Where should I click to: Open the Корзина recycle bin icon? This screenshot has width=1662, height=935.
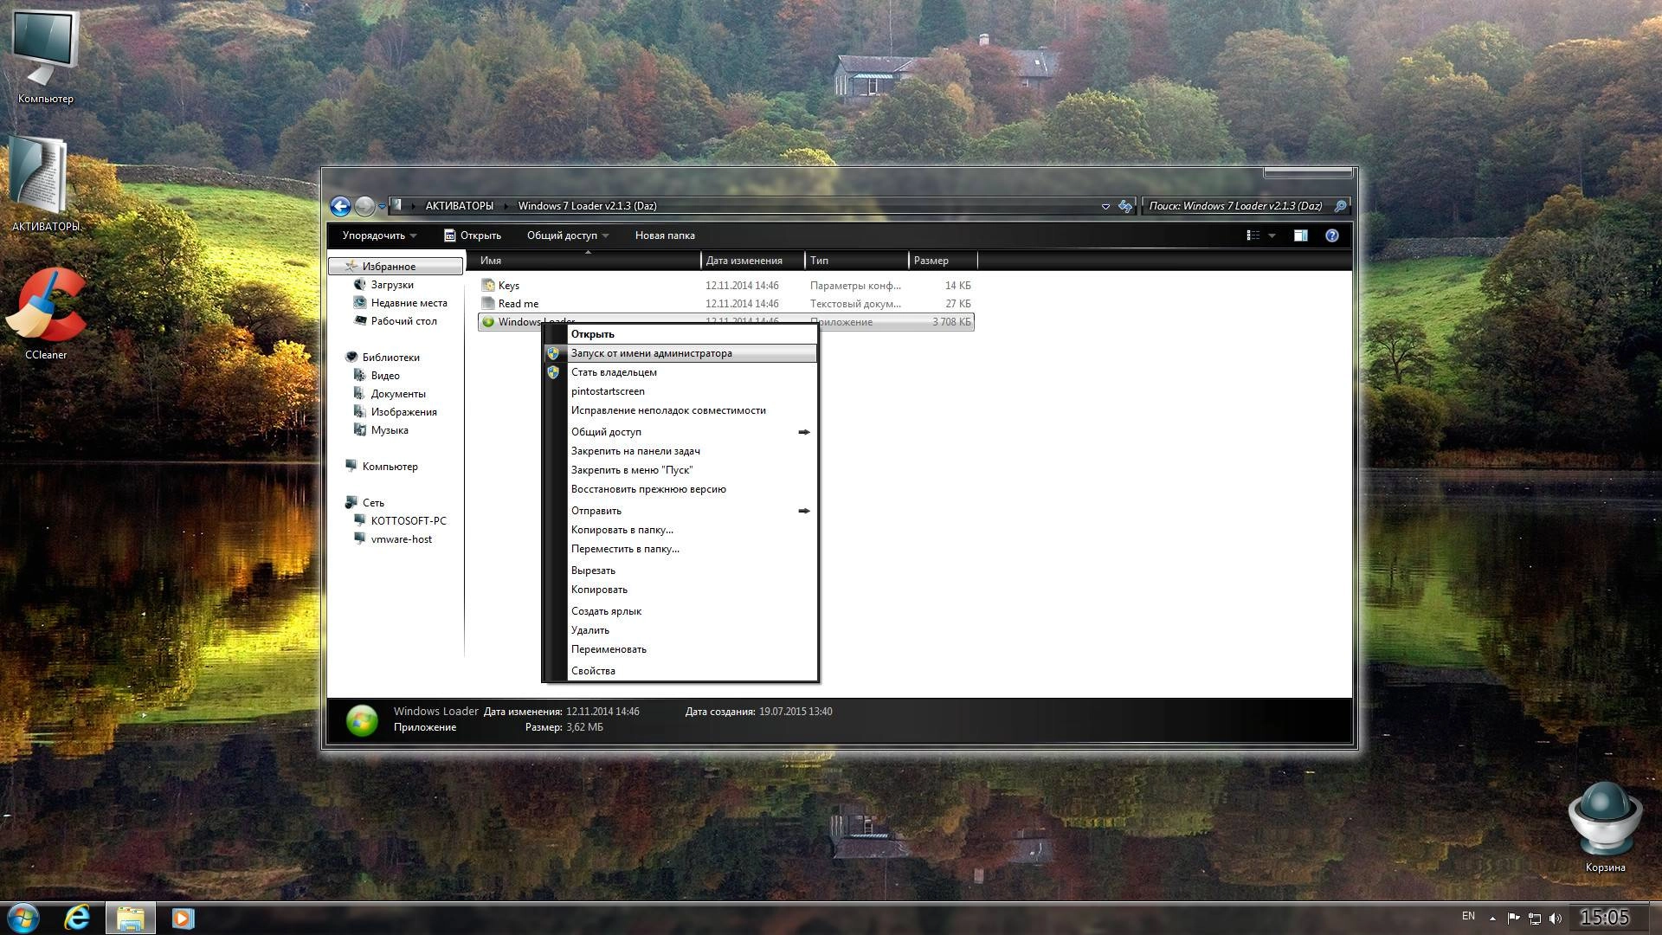(x=1605, y=827)
